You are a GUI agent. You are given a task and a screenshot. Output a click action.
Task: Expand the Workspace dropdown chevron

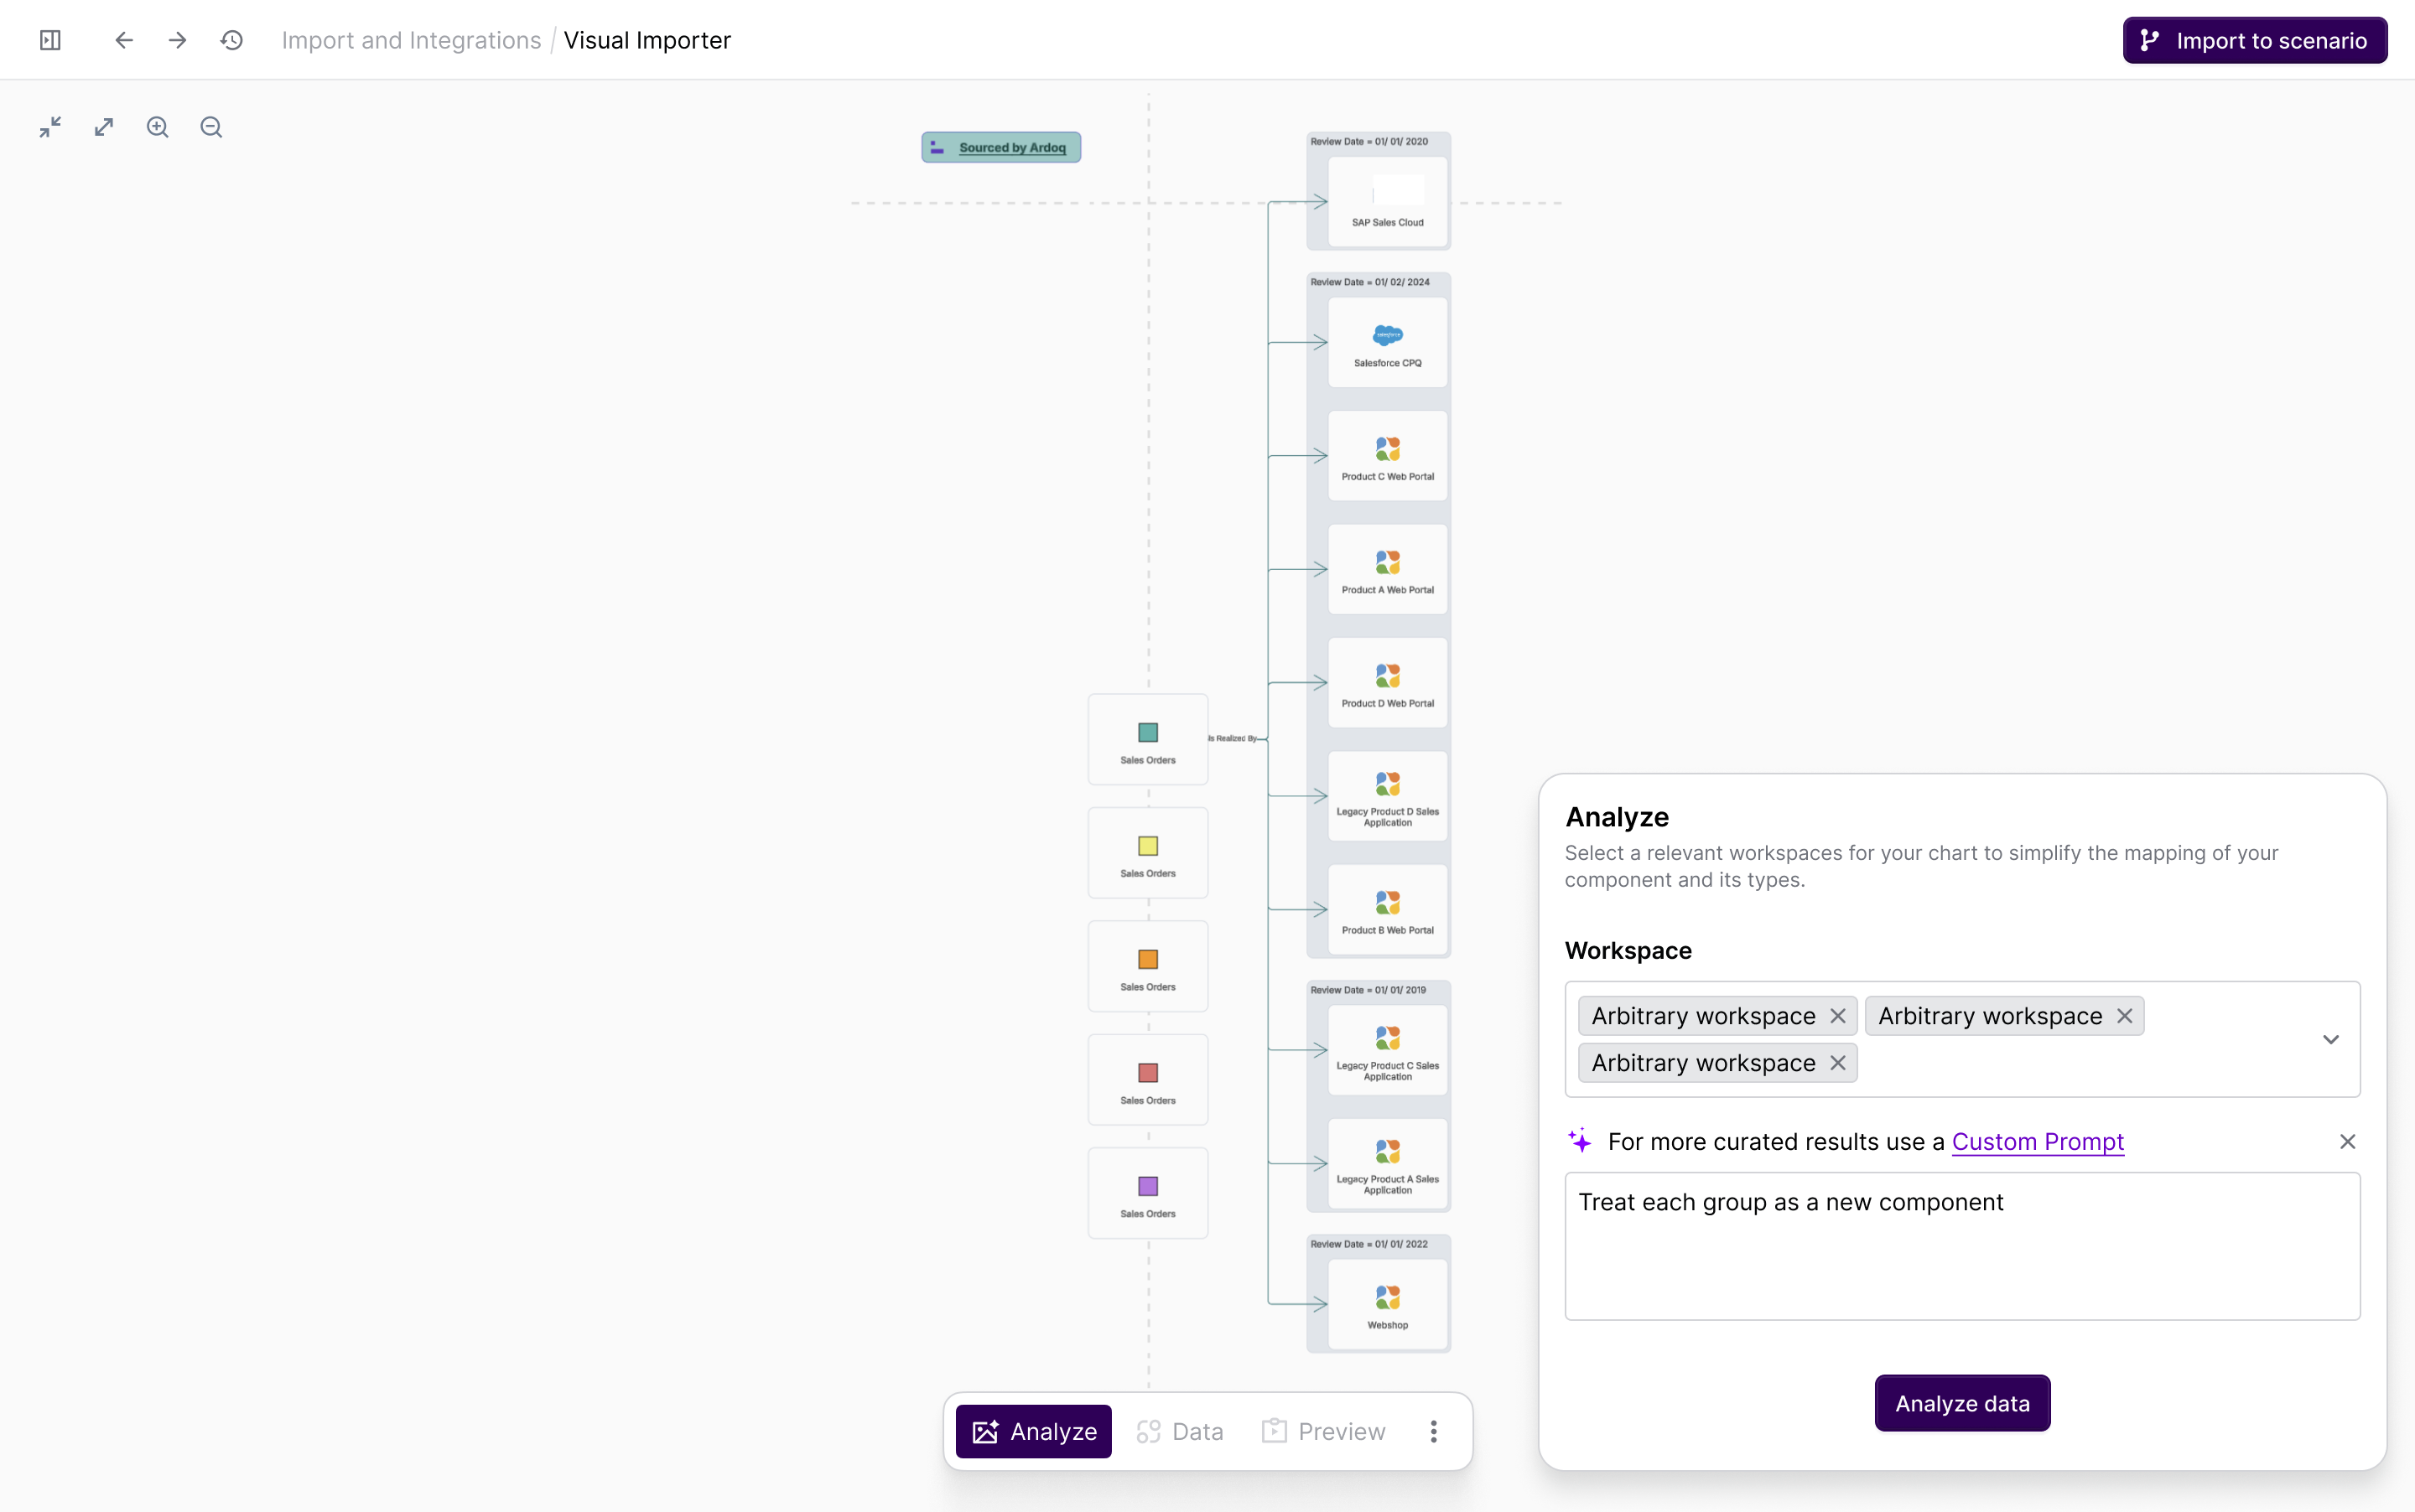(x=2330, y=1040)
